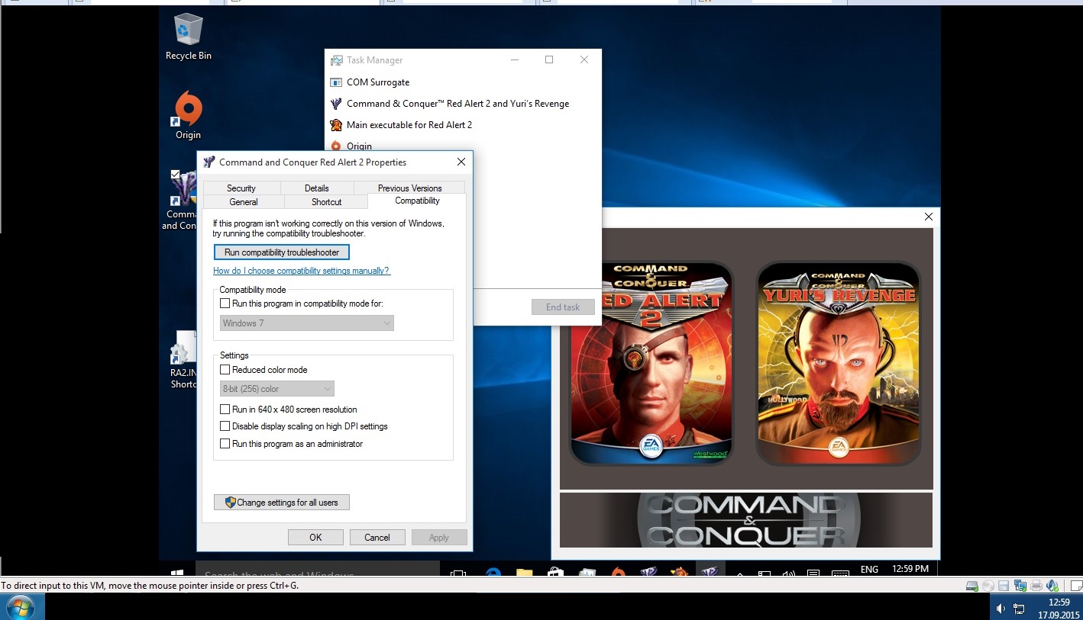Switch to the Shortcut tab
Screen dimensions: 1083x620
(326, 202)
